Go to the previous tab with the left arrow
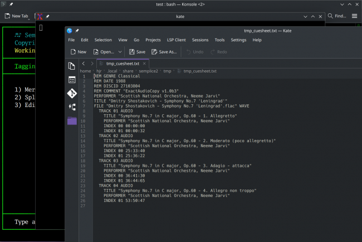The image size is (362, 242). pos(84,64)
